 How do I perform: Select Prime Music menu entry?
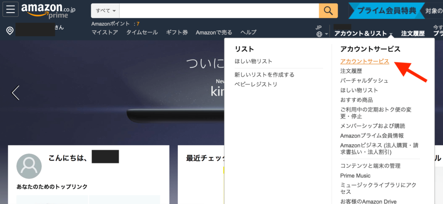(356, 176)
